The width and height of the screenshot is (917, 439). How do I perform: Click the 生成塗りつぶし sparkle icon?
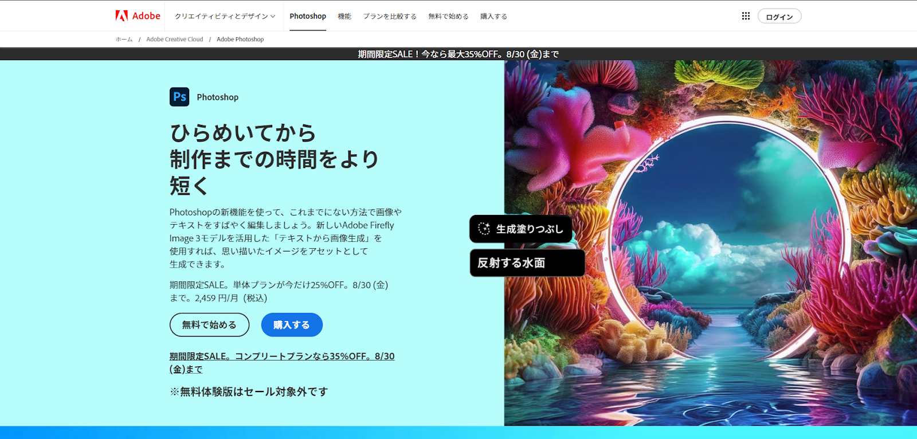(x=484, y=229)
